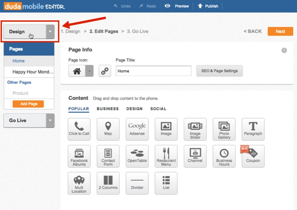Select the Image Slider widget

pos(195,129)
